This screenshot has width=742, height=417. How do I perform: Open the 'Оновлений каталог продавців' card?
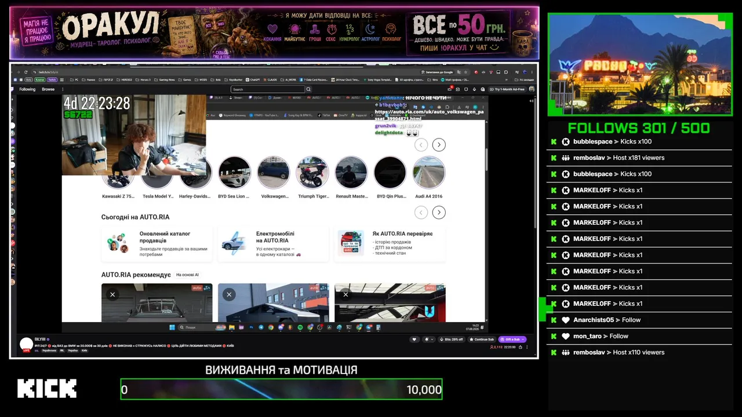pyautogui.click(x=157, y=244)
